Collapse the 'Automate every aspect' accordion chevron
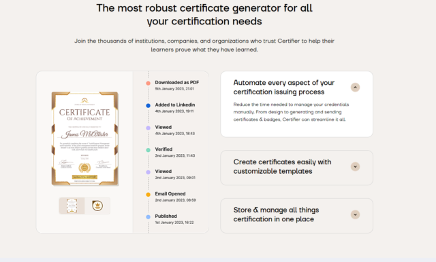This screenshot has height=262, width=436. [x=355, y=88]
